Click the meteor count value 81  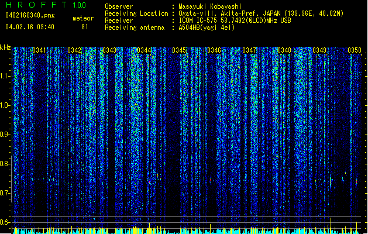[85, 27]
